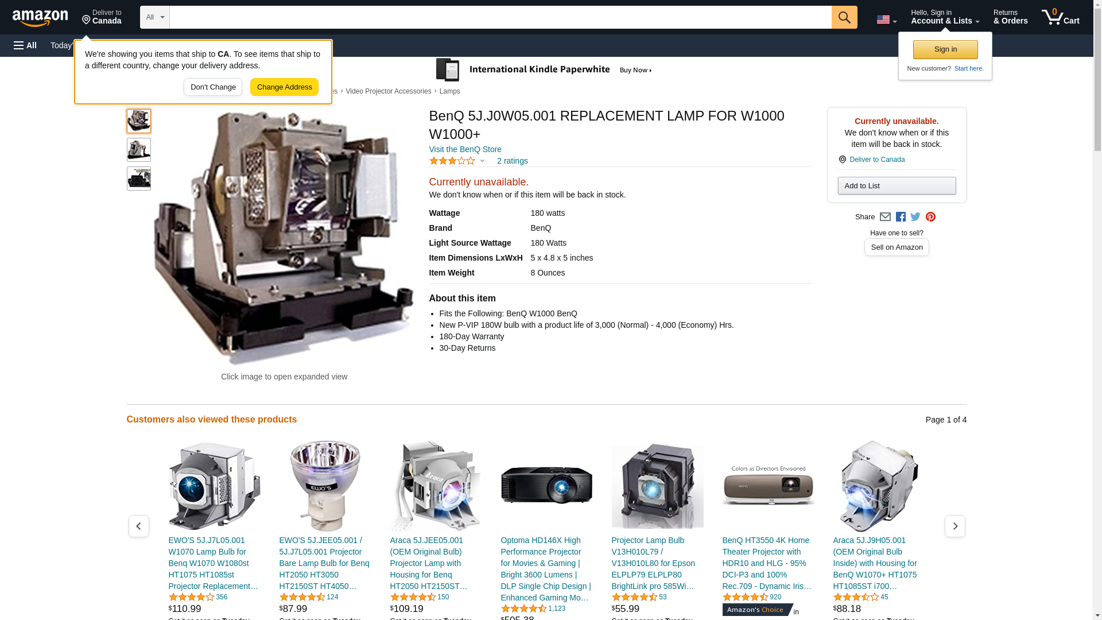Click the Change Address button
Viewport: 1102px width, 620px height.
284,87
